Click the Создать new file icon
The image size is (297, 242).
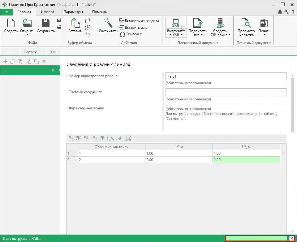click(x=11, y=24)
